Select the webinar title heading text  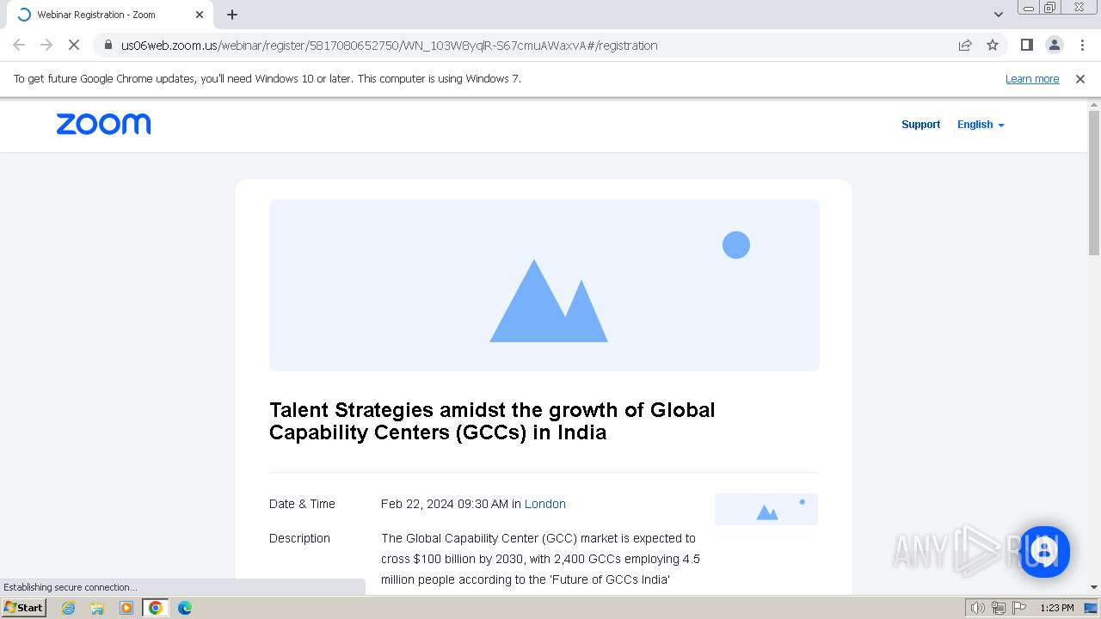click(x=492, y=421)
